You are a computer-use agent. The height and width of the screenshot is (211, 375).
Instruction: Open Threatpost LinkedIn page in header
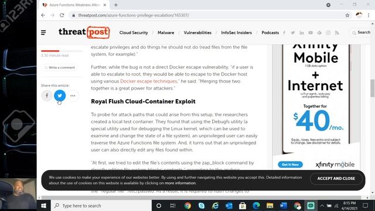point(302,33)
